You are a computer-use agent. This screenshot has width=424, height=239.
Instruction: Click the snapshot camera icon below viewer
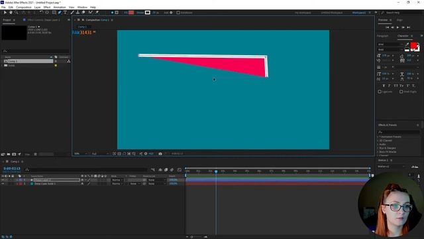pos(160,153)
